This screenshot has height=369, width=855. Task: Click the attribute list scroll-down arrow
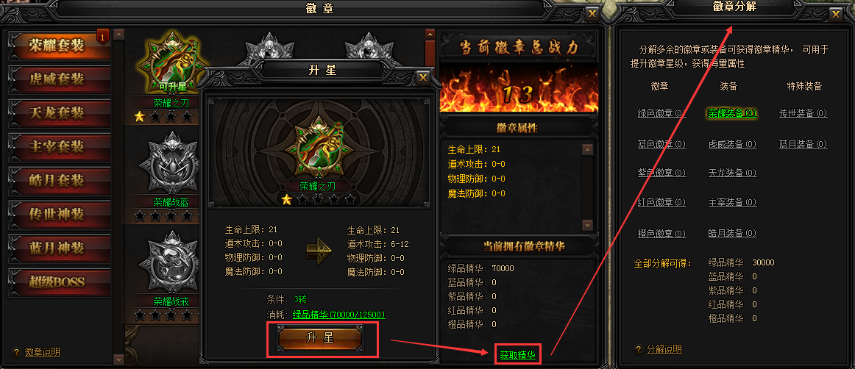pyautogui.click(x=586, y=225)
